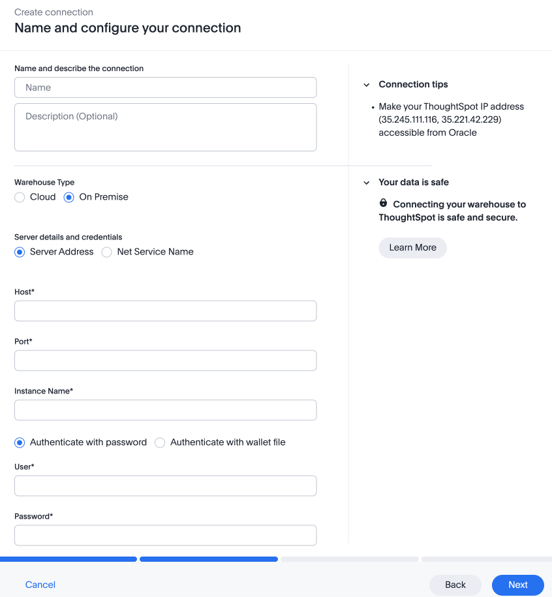Select Authenticate with password
552x597 pixels.
pyautogui.click(x=20, y=442)
